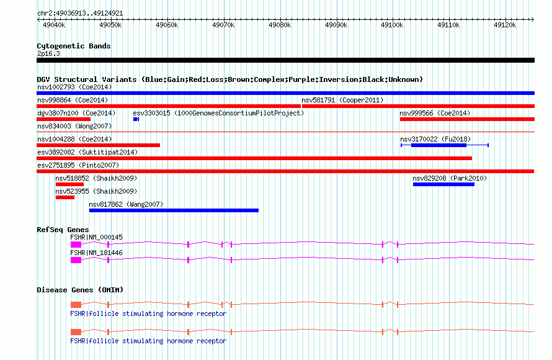Open the second FSHR follicle stimulating hormone receptor link
Image resolution: width=552 pixels, height=360 pixels.
(148, 341)
